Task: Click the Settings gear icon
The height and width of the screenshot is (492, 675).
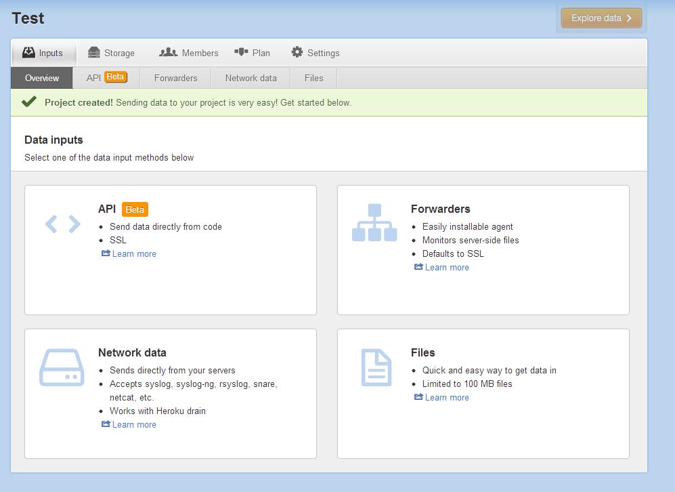Action: pyautogui.click(x=297, y=52)
